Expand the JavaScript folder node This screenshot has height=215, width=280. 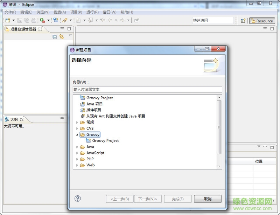pyautogui.click(x=77, y=153)
